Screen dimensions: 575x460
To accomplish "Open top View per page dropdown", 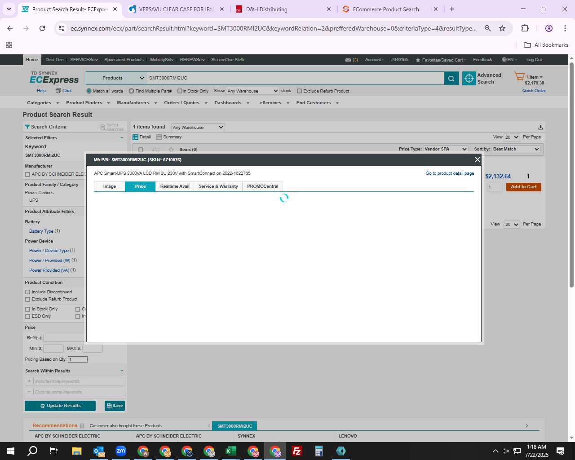I will (x=512, y=137).
